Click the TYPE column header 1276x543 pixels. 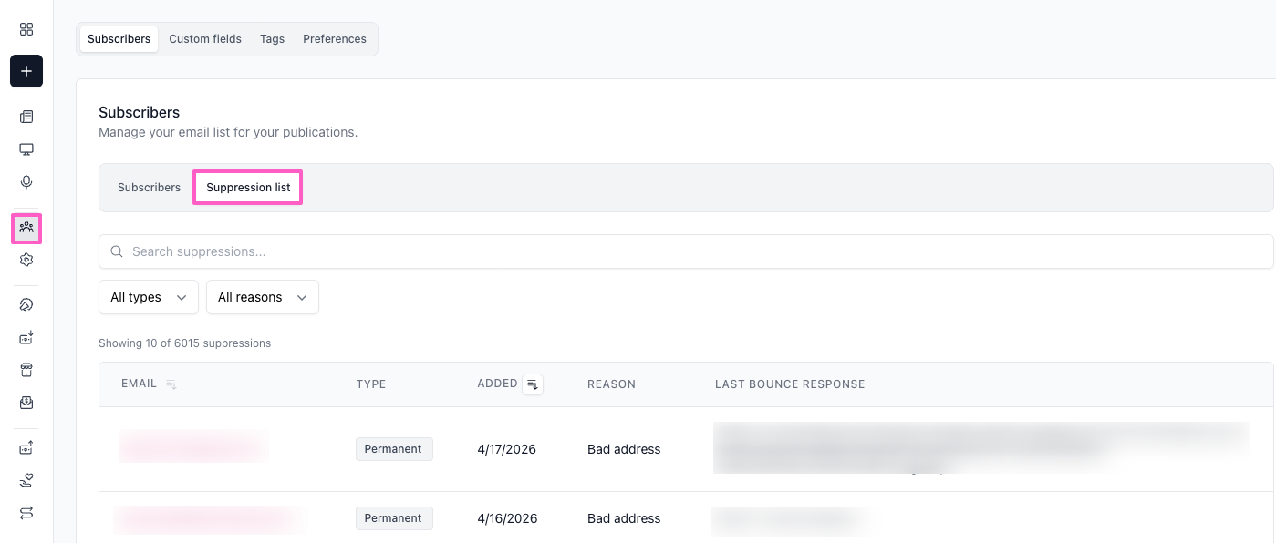[371, 384]
